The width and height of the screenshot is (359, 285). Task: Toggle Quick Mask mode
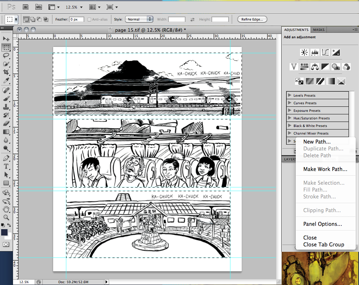point(5,245)
